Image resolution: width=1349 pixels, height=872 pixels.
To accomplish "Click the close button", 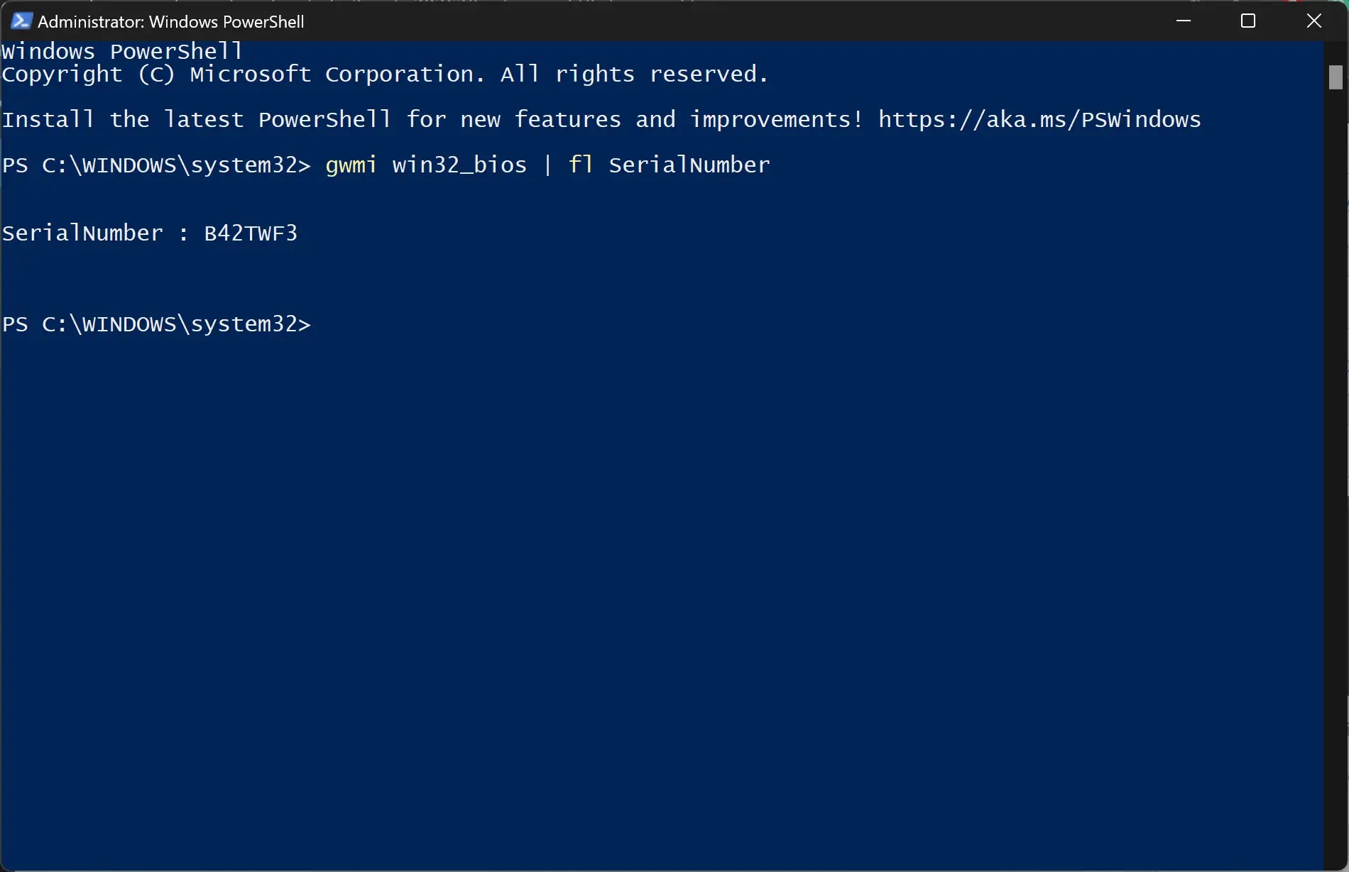I will point(1313,21).
